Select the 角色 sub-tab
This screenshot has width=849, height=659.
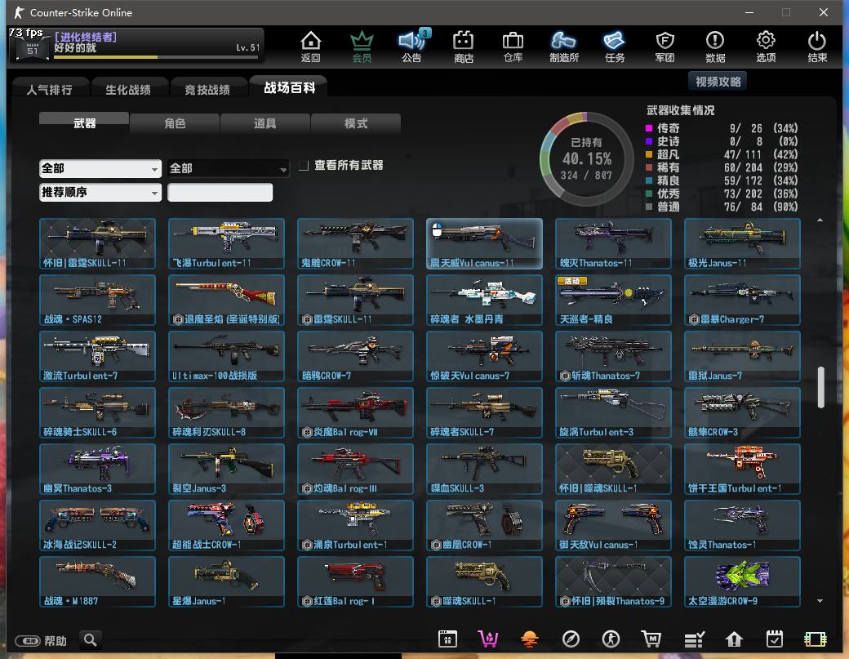175,123
